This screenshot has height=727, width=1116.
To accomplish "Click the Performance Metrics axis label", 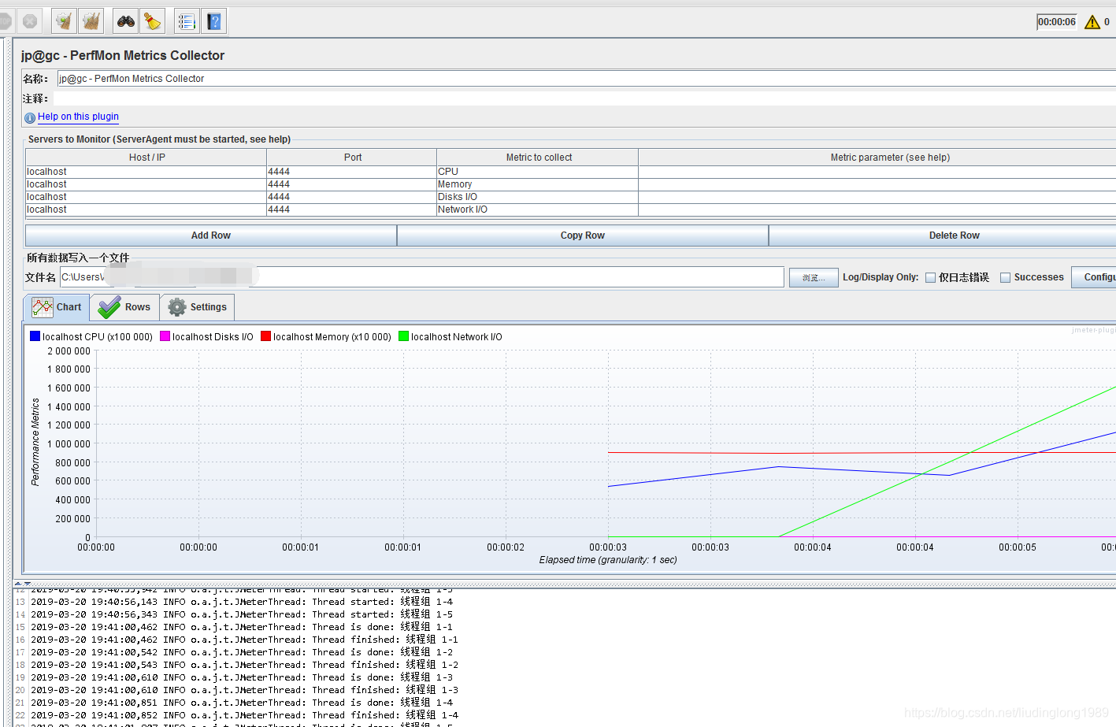I will (x=35, y=442).
